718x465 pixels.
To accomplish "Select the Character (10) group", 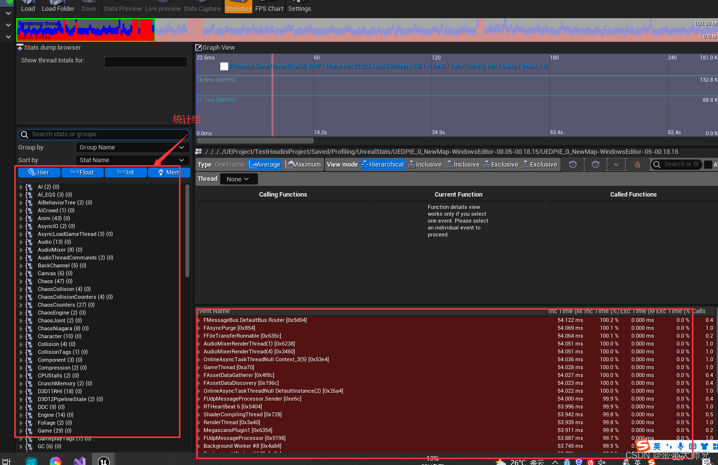I will tap(60, 336).
